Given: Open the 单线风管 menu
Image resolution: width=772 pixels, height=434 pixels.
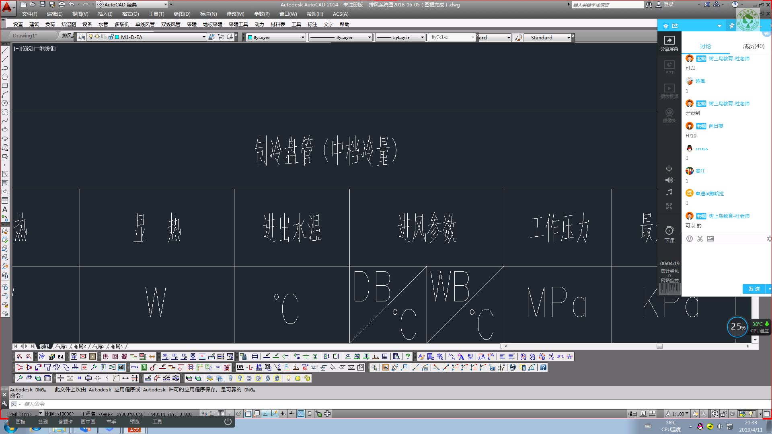Looking at the screenshot, I should click(x=145, y=25).
